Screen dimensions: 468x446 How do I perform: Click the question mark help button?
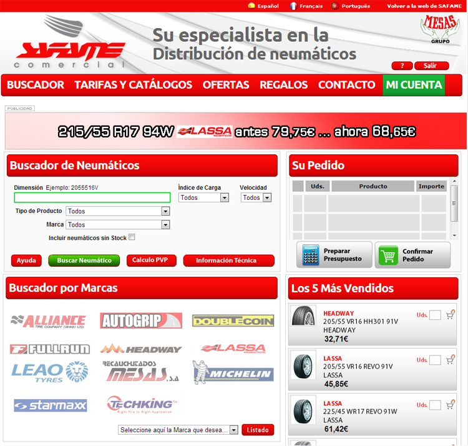click(402, 66)
